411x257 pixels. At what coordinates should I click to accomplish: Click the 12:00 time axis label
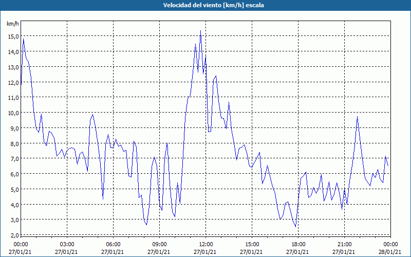point(206,245)
